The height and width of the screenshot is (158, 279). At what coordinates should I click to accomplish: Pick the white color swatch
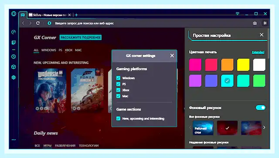point(259,65)
